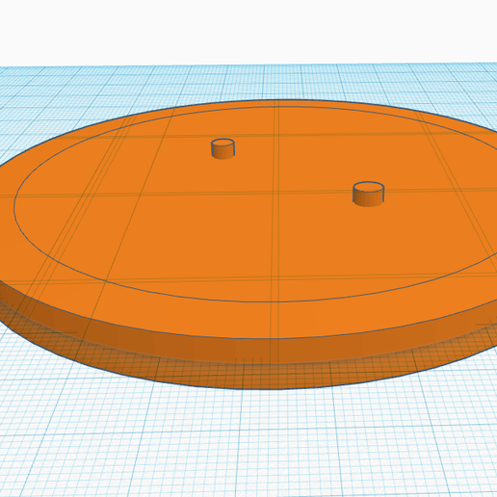
Task: Click the curved side of the right peg
Action: 368,199
